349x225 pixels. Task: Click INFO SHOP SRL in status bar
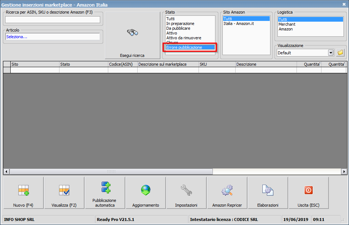pos(19,219)
